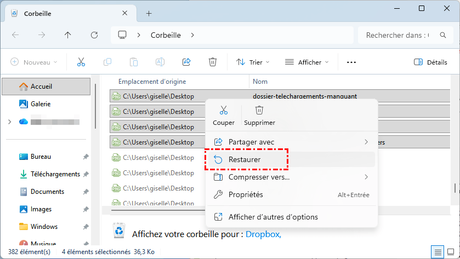Click the Delete trash icon in toolbar
The image size is (460, 259).
[213, 62]
